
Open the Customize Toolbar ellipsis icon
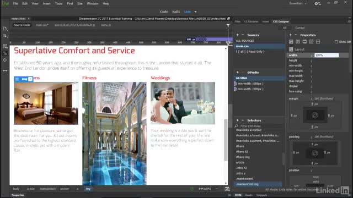click(x=5, y=71)
